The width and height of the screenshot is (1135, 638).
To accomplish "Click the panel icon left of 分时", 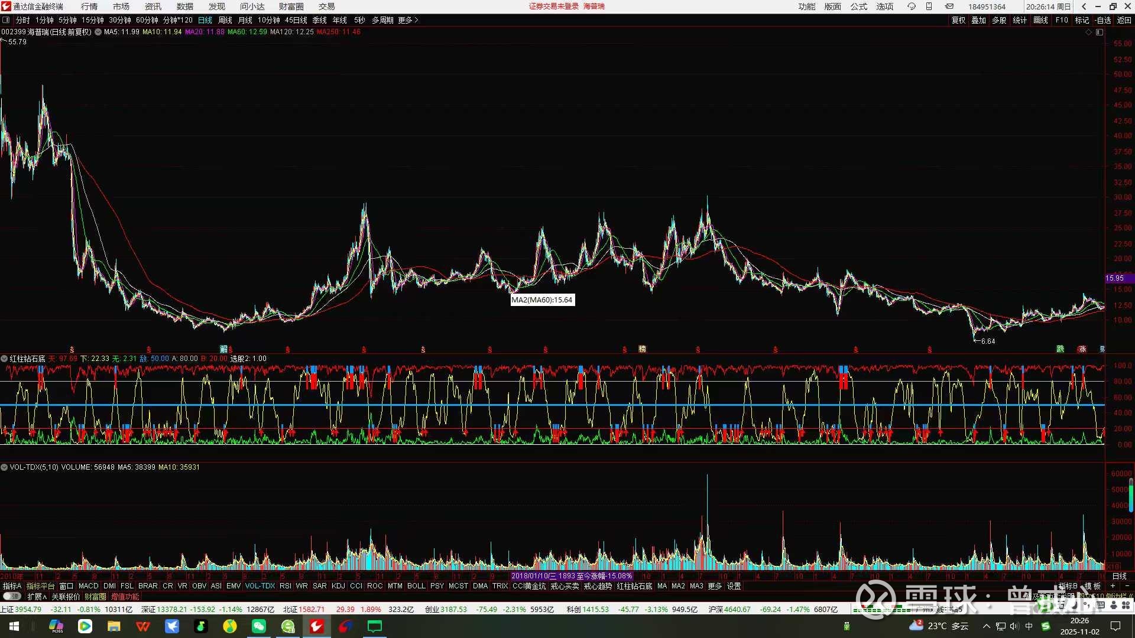I will pos(6,20).
